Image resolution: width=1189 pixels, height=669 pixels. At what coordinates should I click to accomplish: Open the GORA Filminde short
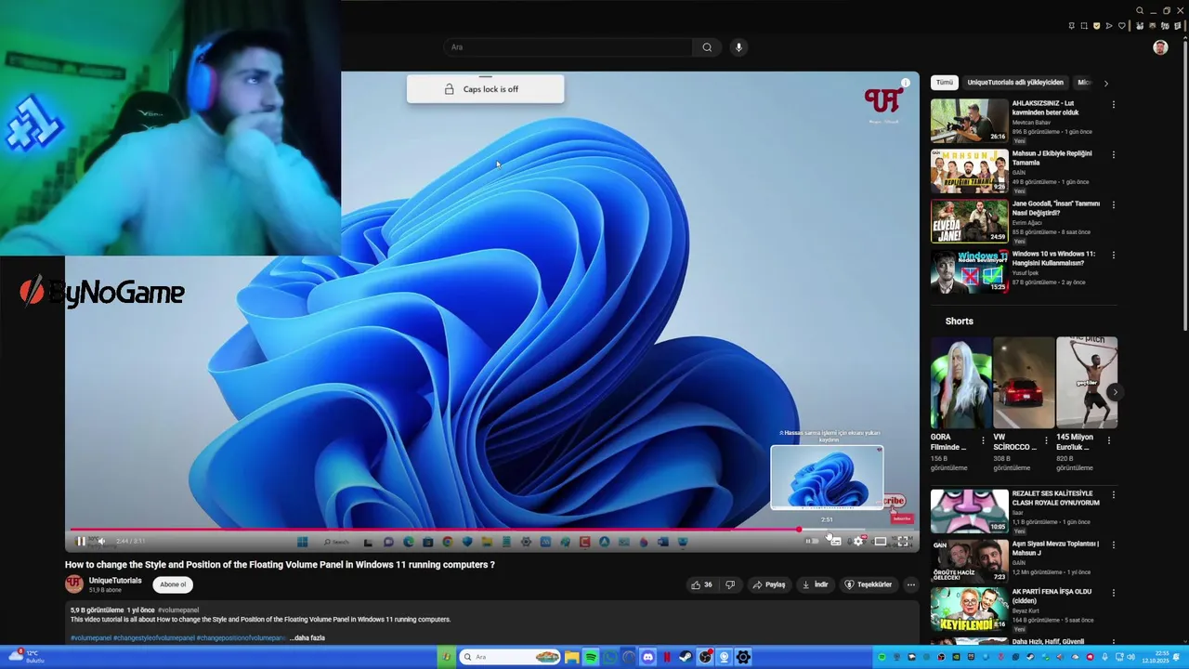click(960, 383)
